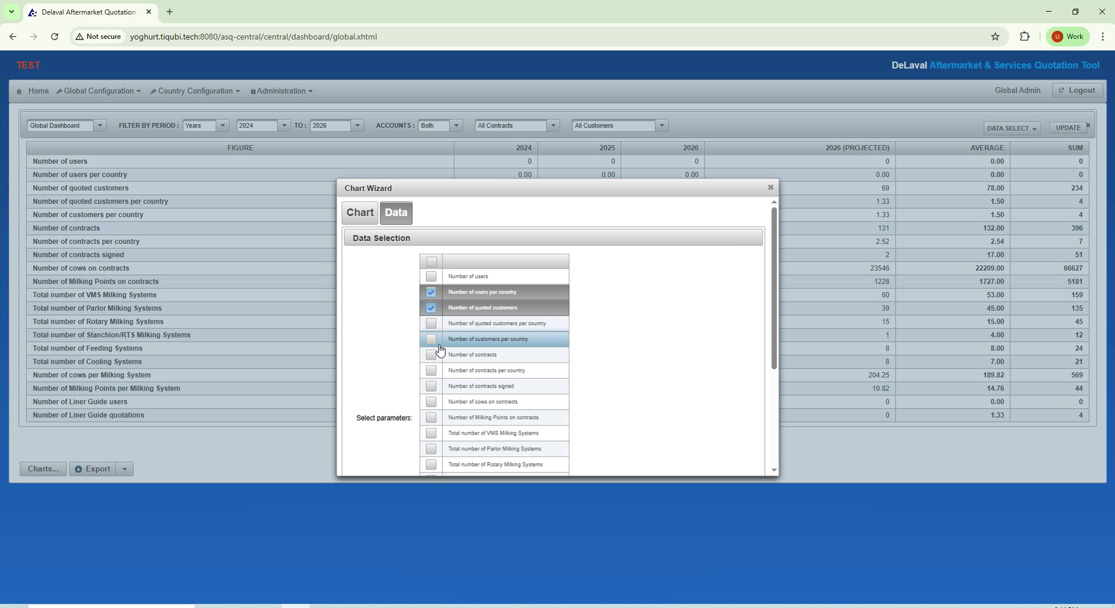The image size is (1115, 608).
Task: Open the DATA SELECT button
Action: 1012,128
